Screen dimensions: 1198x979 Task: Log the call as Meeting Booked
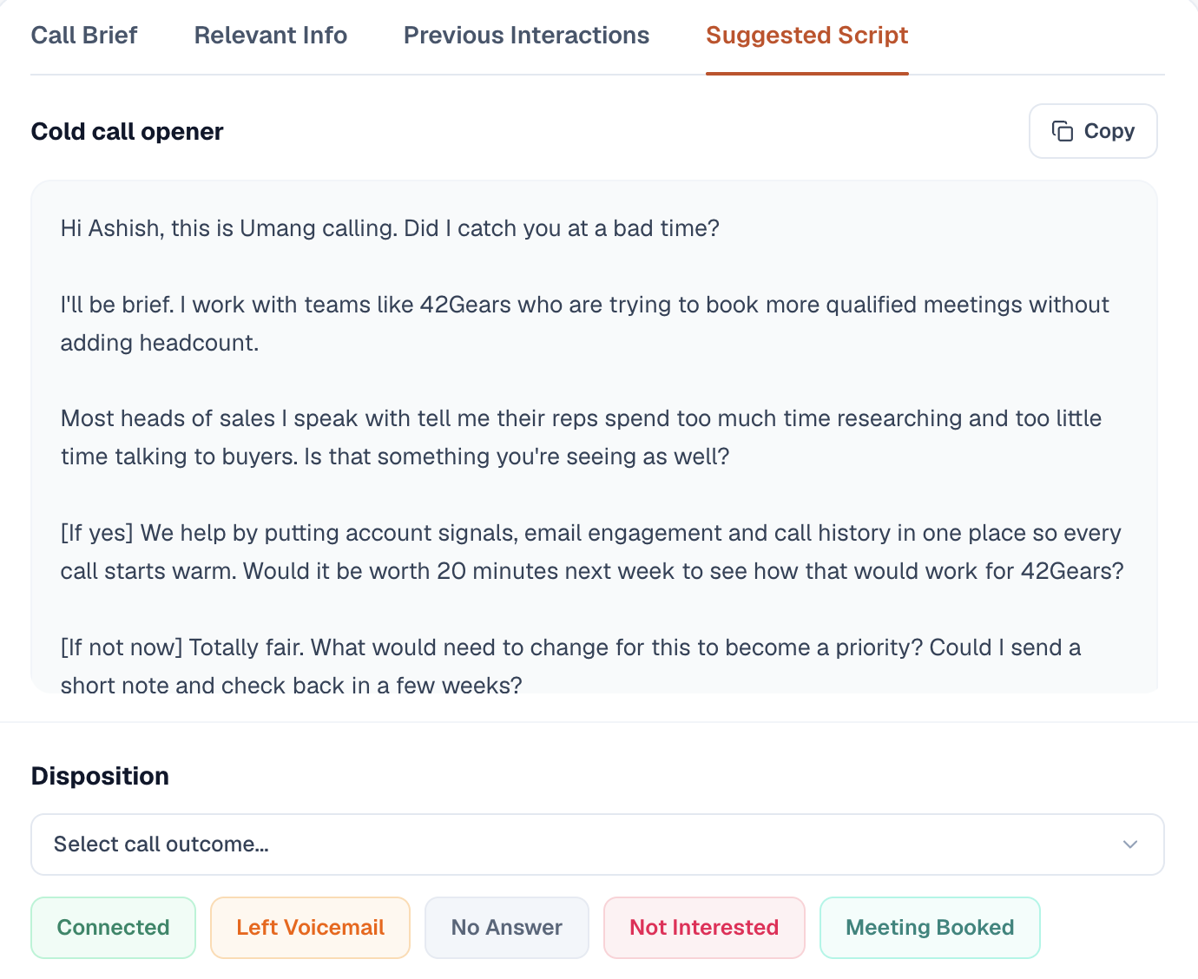coord(930,928)
